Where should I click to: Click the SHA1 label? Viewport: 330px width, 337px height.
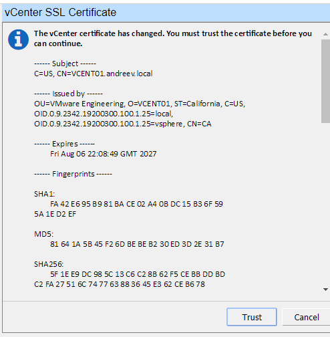pos(44,194)
